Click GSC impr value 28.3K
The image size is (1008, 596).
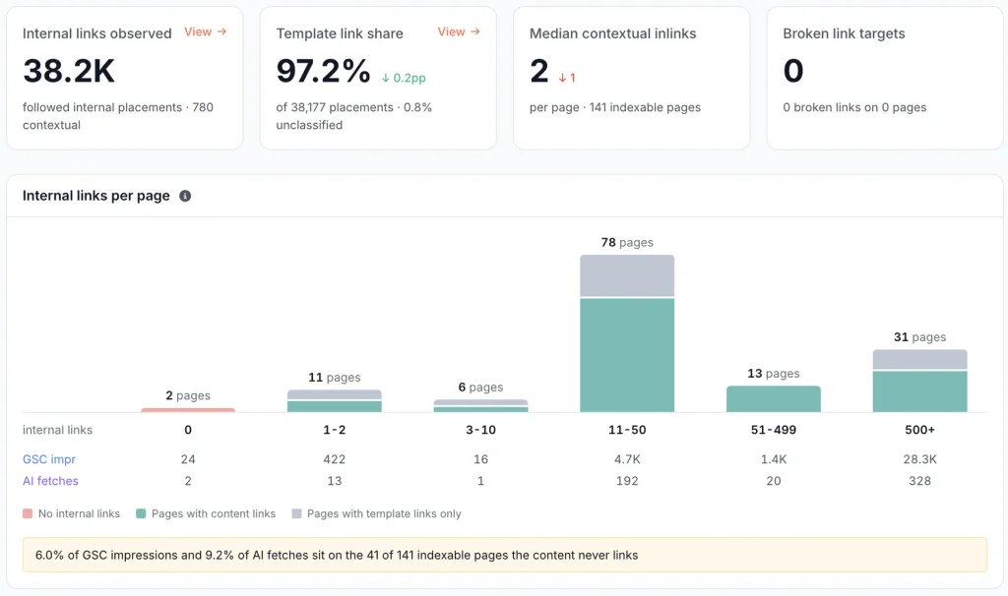pyautogui.click(x=920, y=459)
